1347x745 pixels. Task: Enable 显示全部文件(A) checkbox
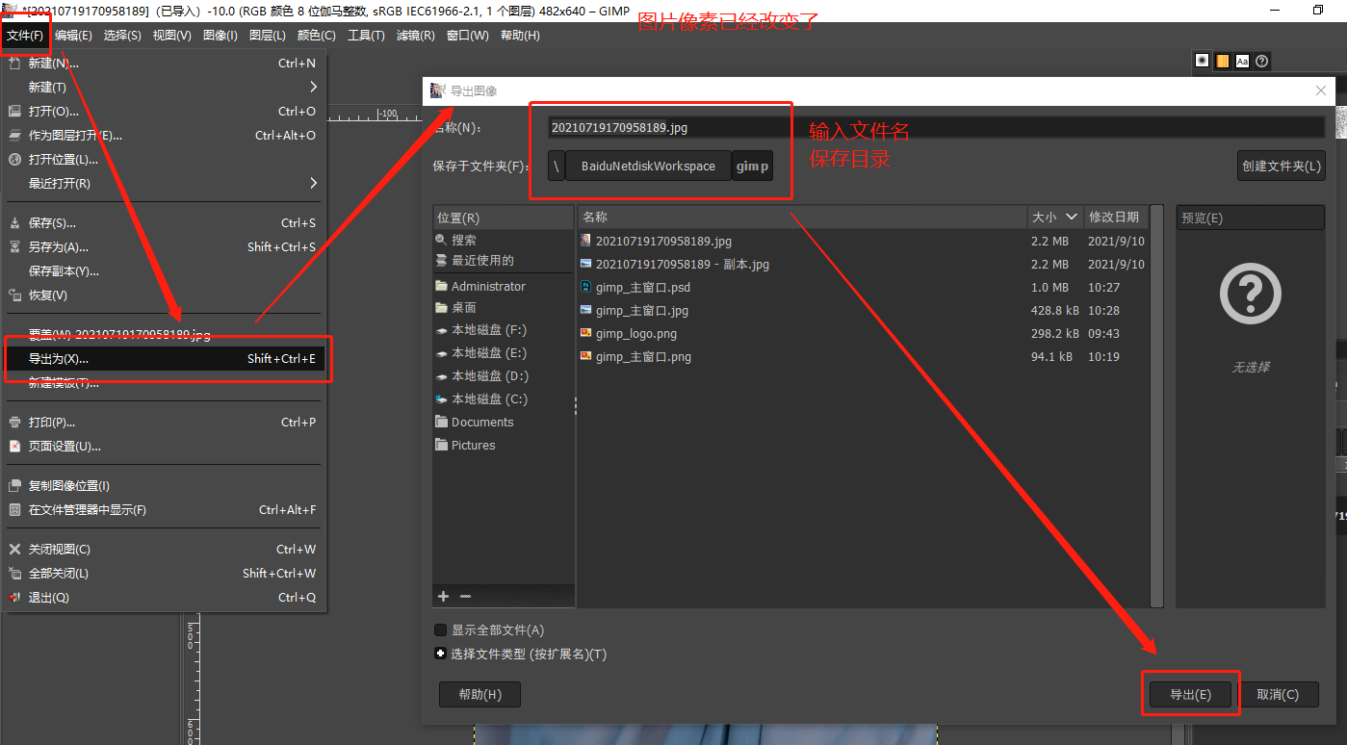click(440, 630)
